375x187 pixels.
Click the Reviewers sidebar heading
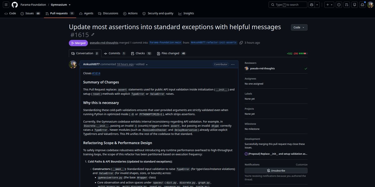tap(250, 63)
